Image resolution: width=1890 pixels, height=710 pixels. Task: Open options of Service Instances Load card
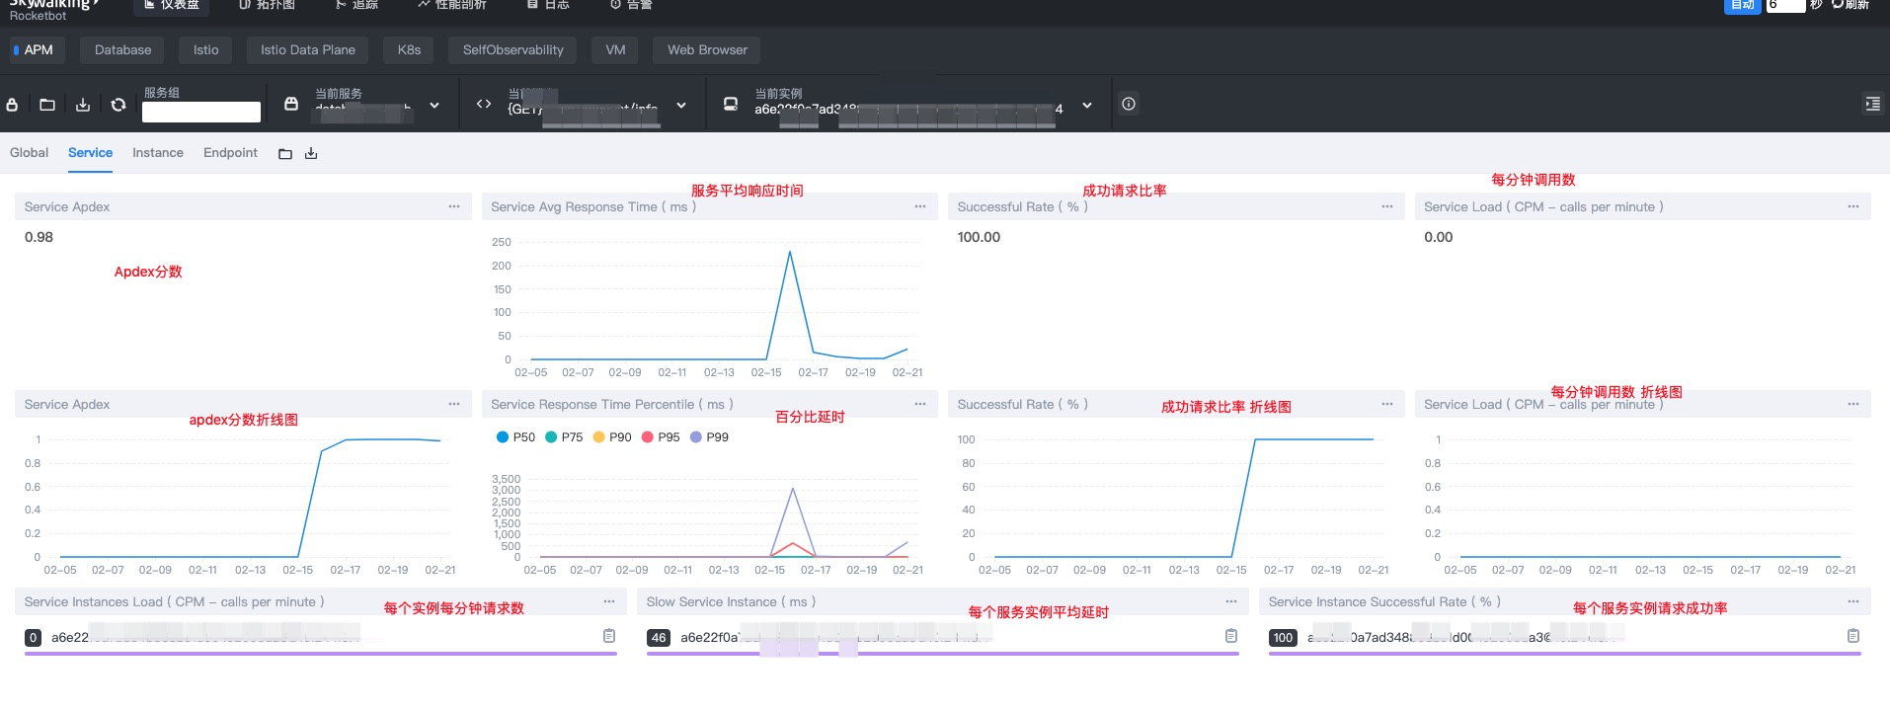609,601
